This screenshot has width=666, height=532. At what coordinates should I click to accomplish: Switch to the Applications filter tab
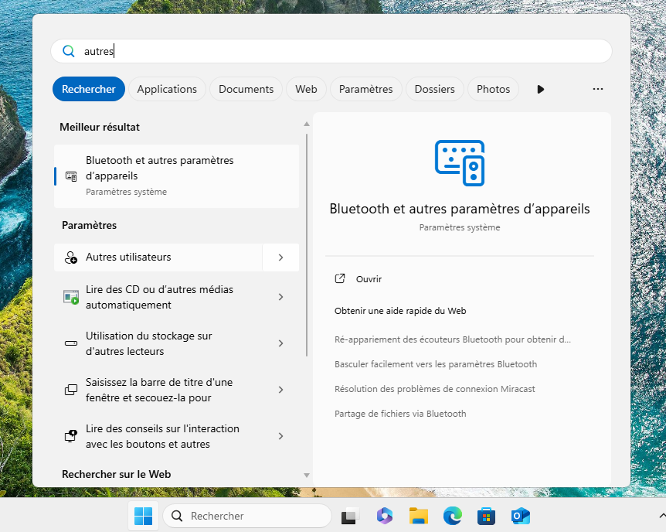coord(167,89)
